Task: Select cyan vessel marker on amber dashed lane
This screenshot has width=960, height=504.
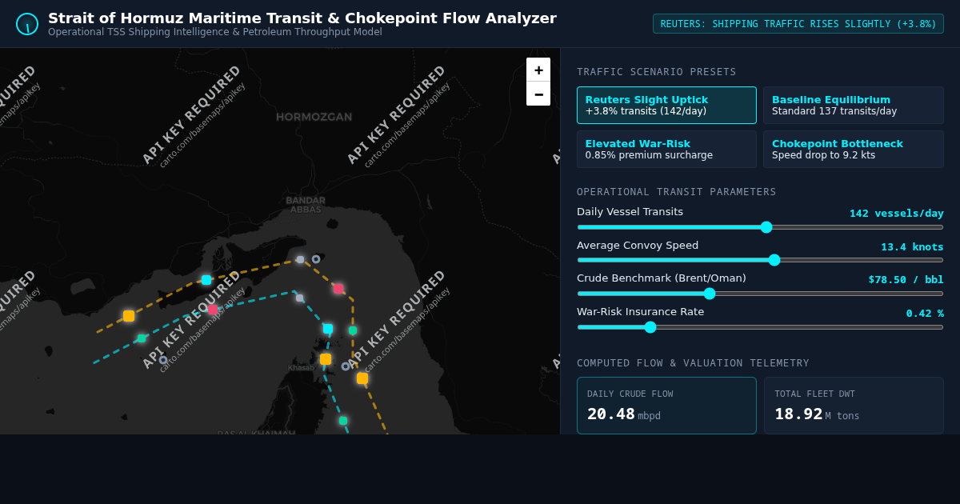Action: pyautogui.click(x=206, y=280)
